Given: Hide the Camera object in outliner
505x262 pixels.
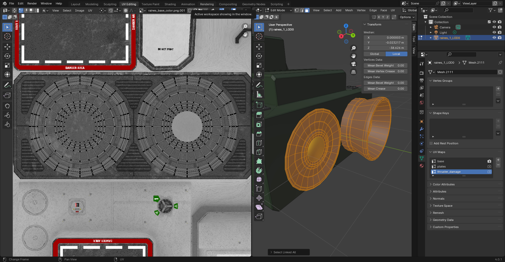Looking at the screenshot, I should coord(494,27).
